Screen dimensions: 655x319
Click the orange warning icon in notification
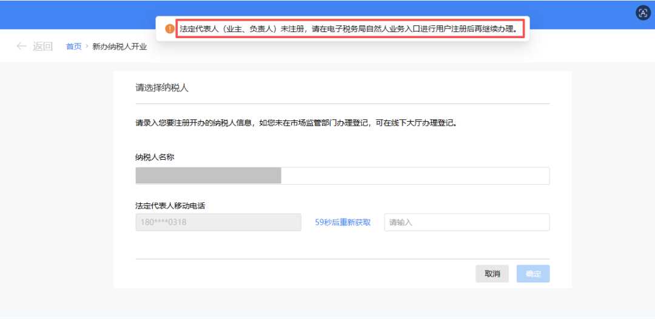click(170, 29)
